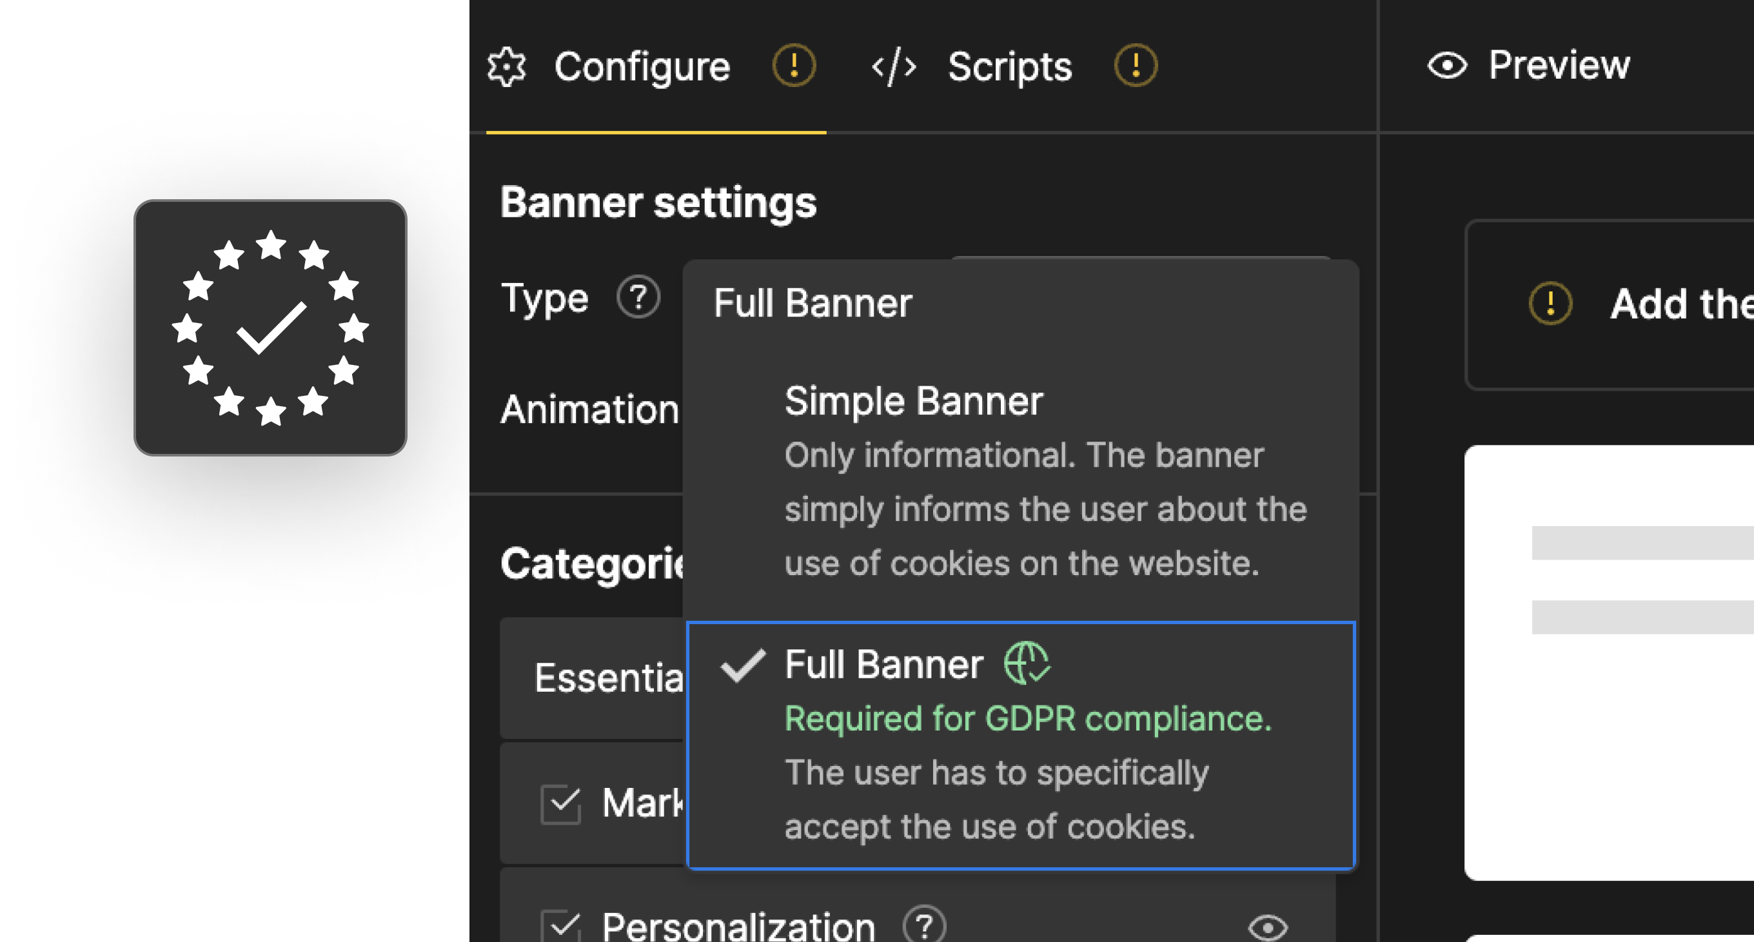Click the Configure gear icon

point(507,66)
